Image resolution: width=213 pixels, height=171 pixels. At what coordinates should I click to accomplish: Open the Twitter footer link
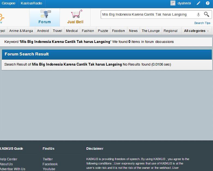point(48,159)
